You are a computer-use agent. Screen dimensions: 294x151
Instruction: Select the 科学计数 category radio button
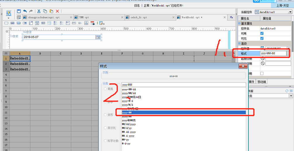pyautogui.click(x=105, y=140)
